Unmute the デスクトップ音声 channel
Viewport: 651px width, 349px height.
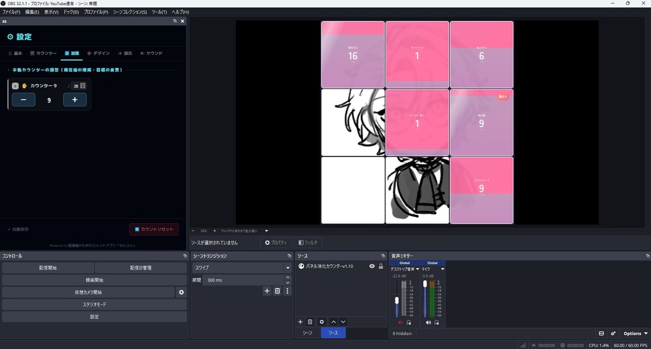pyautogui.click(x=401, y=322)
